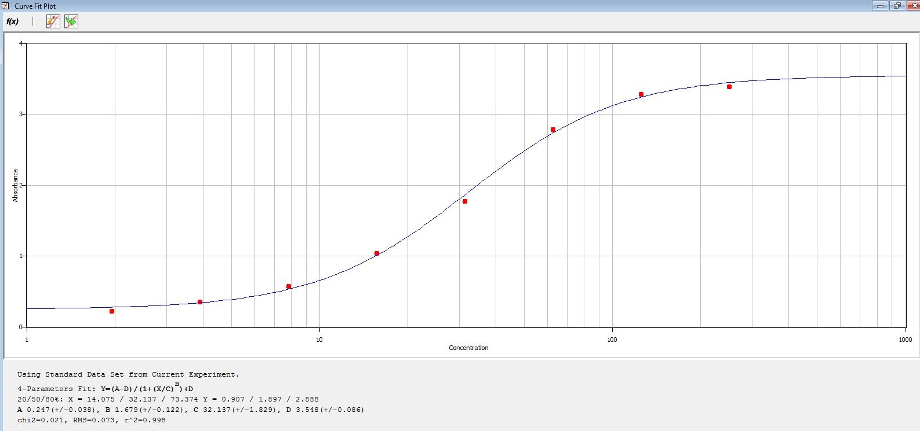Select the red data point near absorbance 1
920x431 pixels.
377,253
